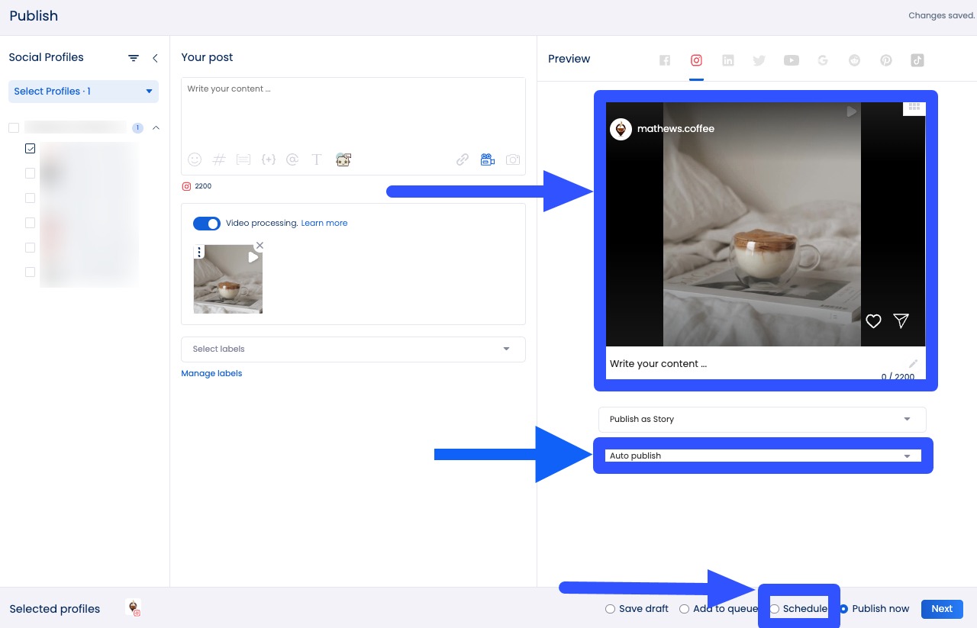Insert a custom field using the {+} icon
This screenshot has width=977, height=628.
(x=269, y=159)
